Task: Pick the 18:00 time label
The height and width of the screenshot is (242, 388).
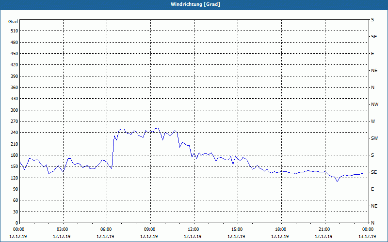Action: [x=281, y=229]
